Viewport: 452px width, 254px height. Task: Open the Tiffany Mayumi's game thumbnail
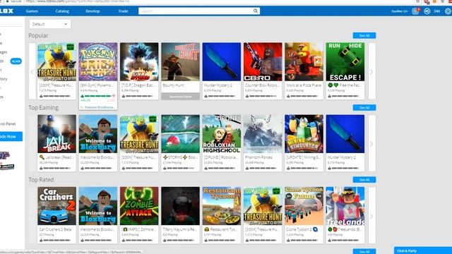pos(181,206)
